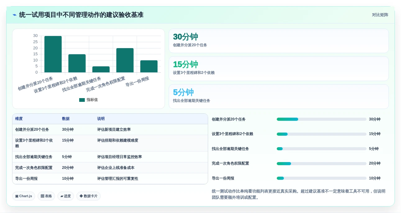Click progress bar for 导出一份周报
The image size is (401, 213).
(x=321, y=178)
